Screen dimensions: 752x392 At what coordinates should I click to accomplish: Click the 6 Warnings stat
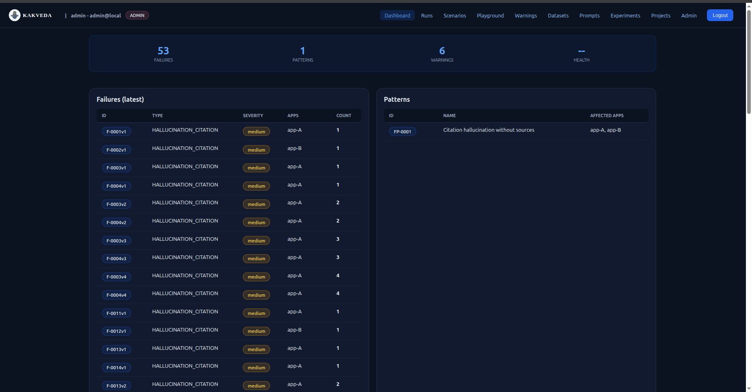point(442,54)
